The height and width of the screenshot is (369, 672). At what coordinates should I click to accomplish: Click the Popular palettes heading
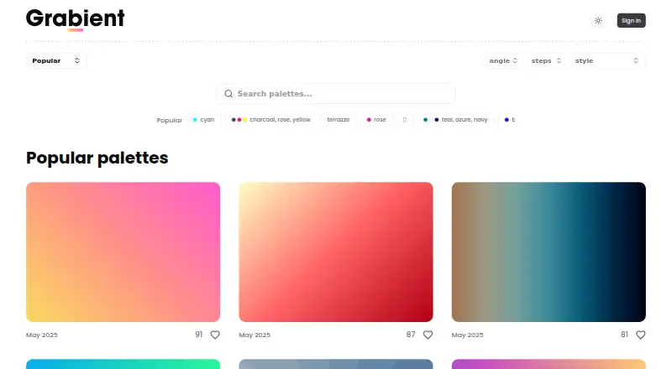pos(97,158)
